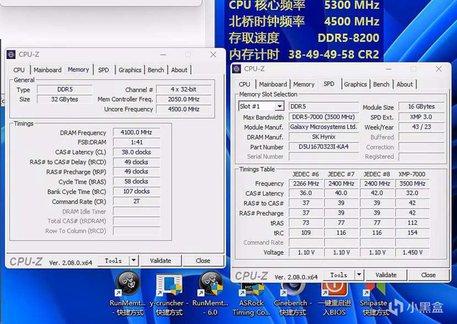Click the Part Number D5U1670323I-KA4

(323, 147)
